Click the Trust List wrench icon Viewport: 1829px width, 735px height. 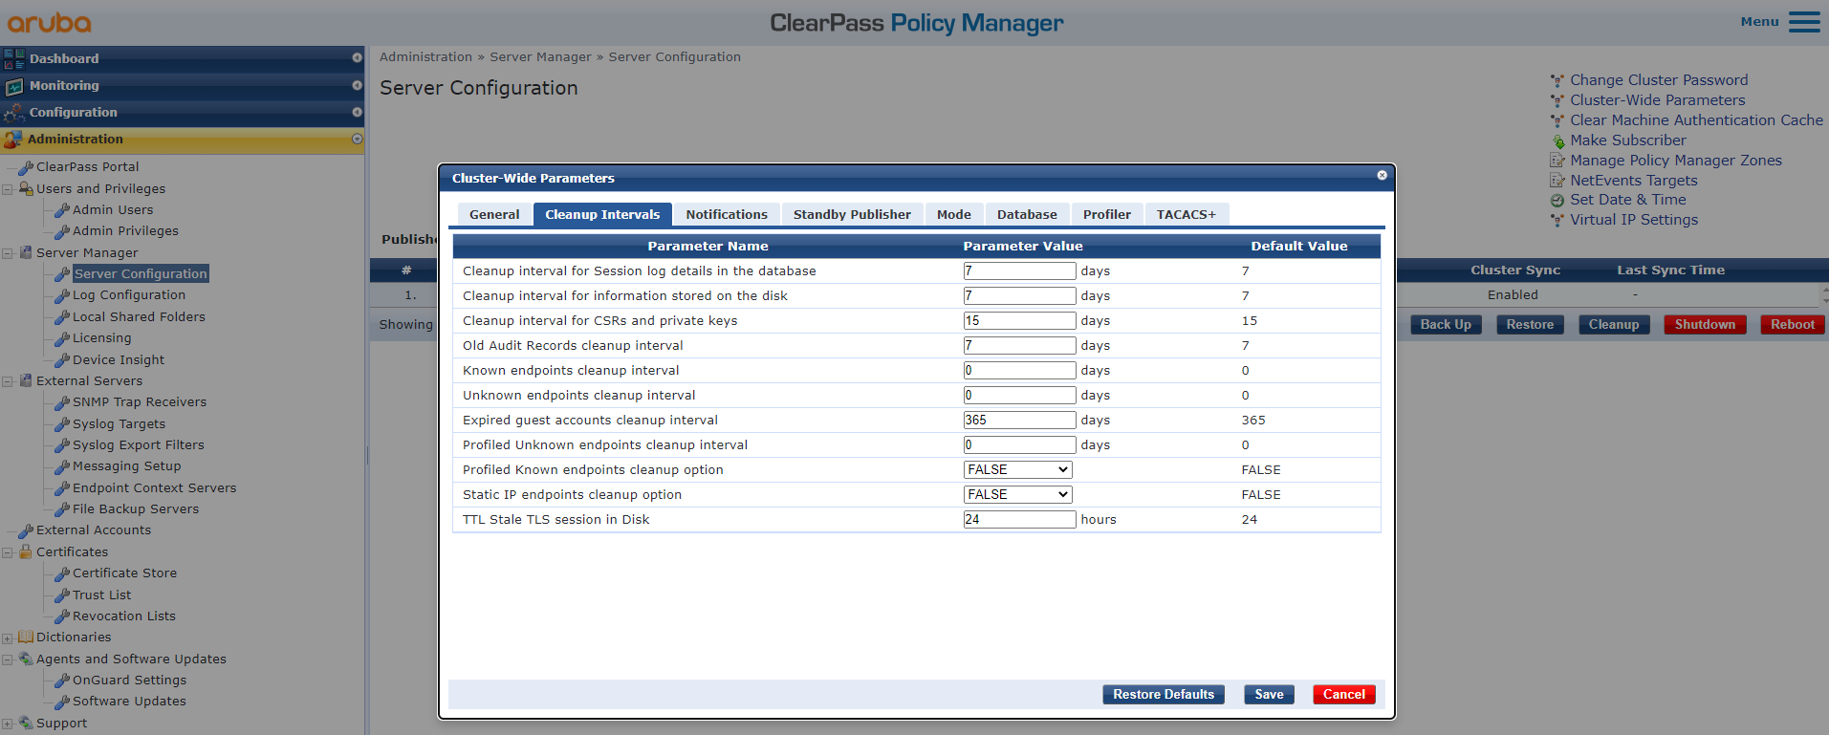tap(62, 595)
